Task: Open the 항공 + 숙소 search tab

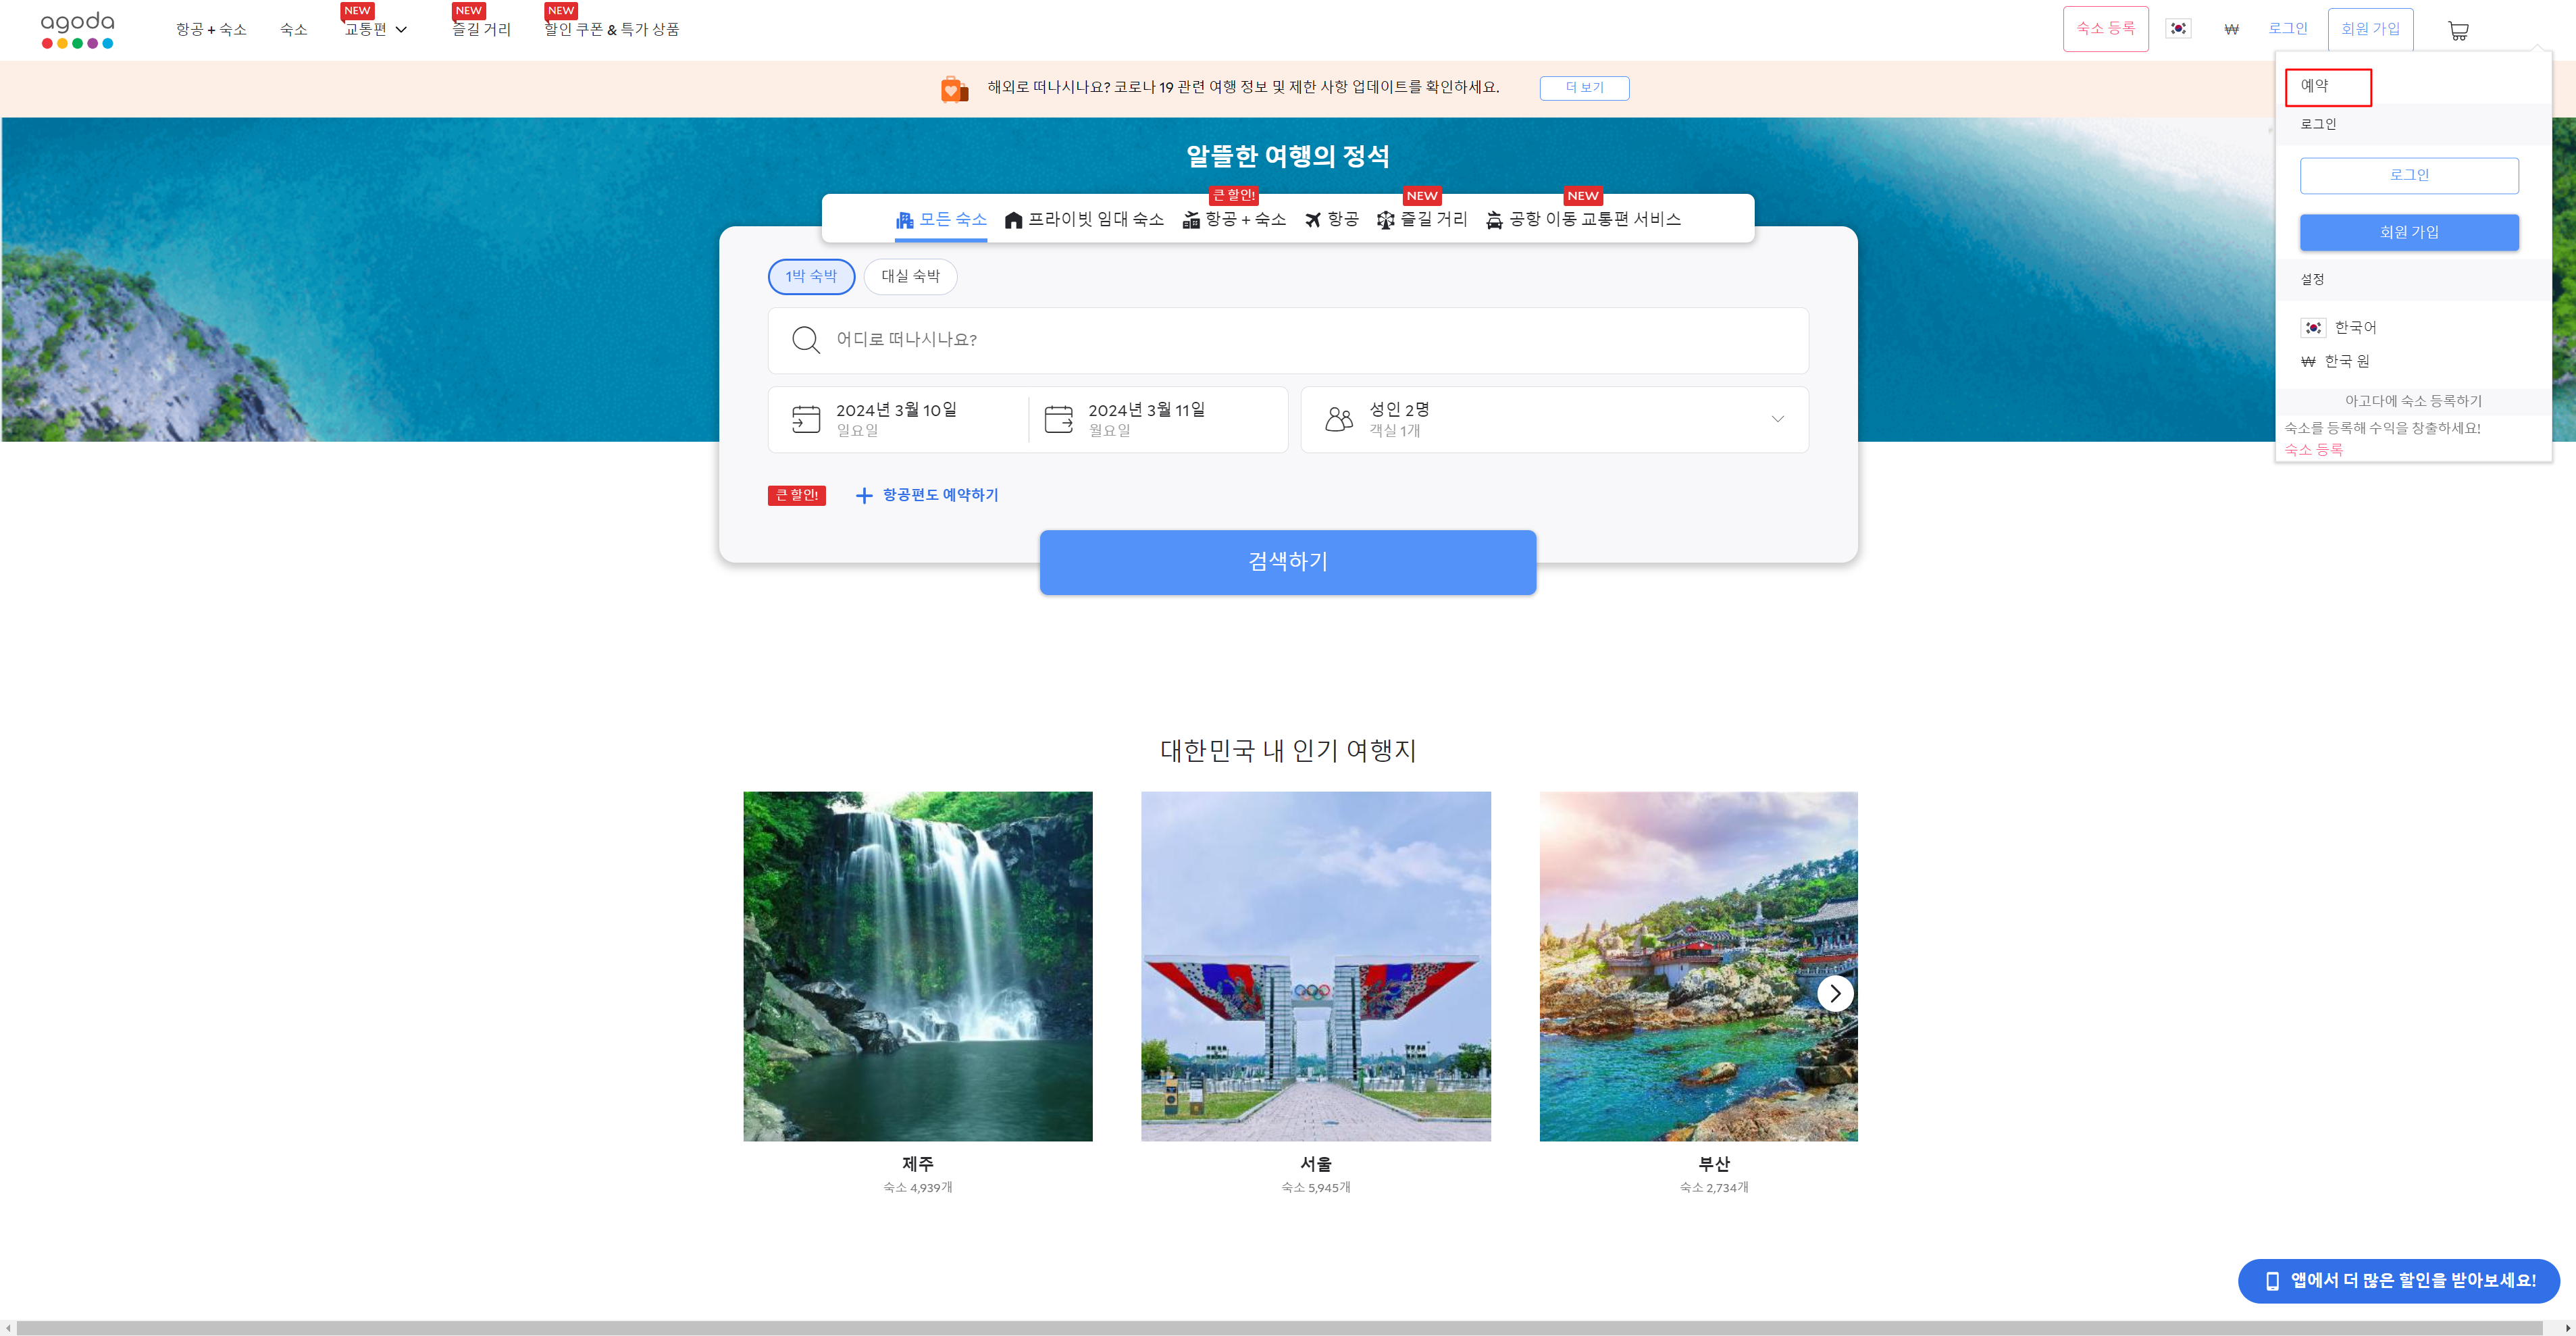Action: [1234, 220]
